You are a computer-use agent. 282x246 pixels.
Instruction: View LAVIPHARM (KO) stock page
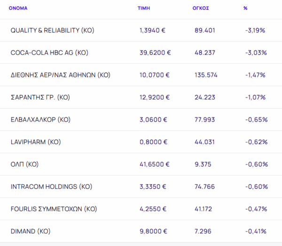point(36,142)
